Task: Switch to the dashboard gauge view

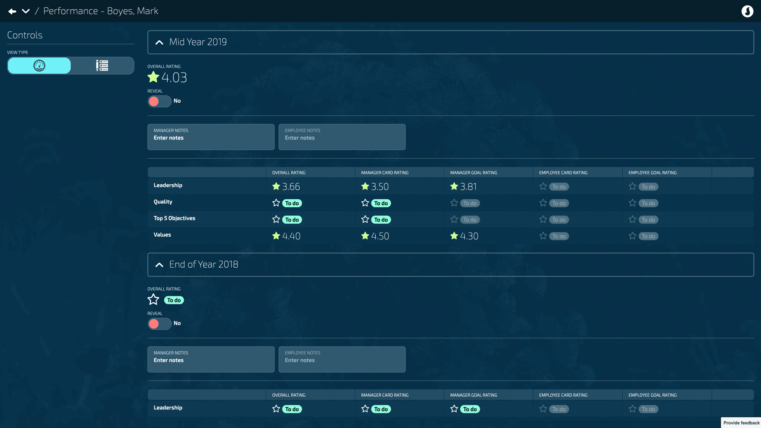Action: tap(39, 66)
